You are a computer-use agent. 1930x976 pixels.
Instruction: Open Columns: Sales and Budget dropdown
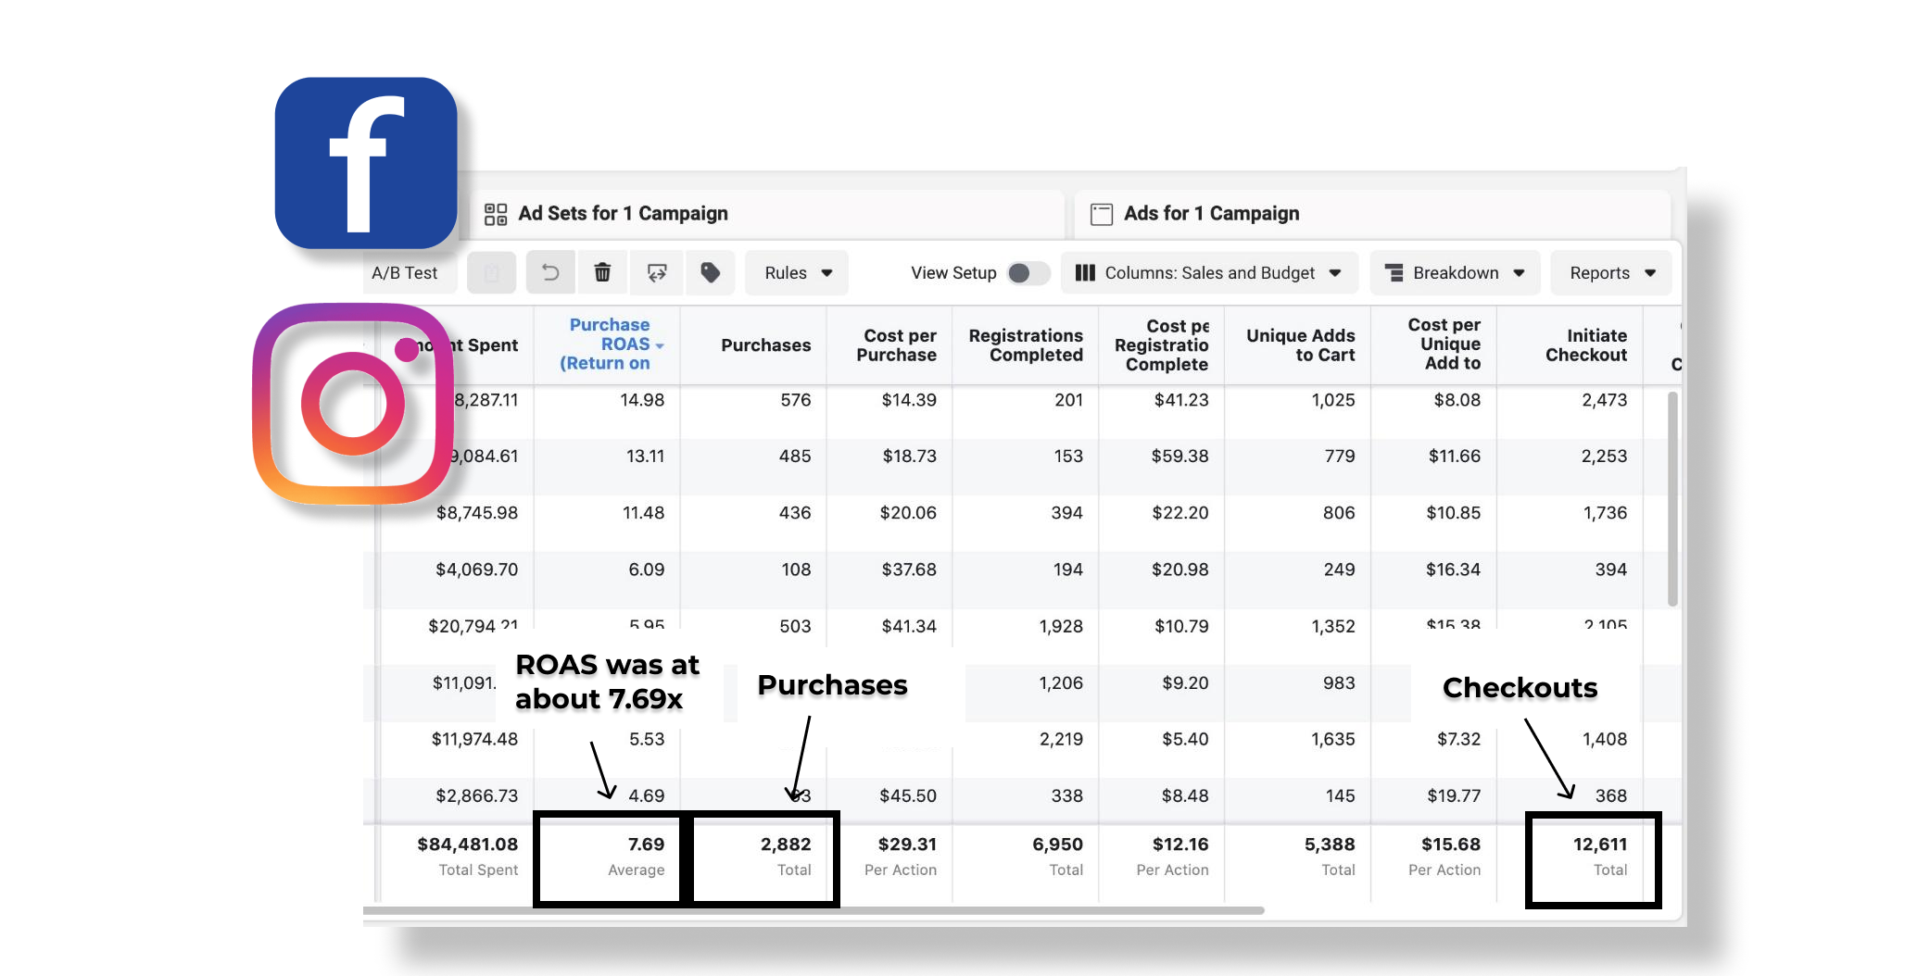point(1209,272)
